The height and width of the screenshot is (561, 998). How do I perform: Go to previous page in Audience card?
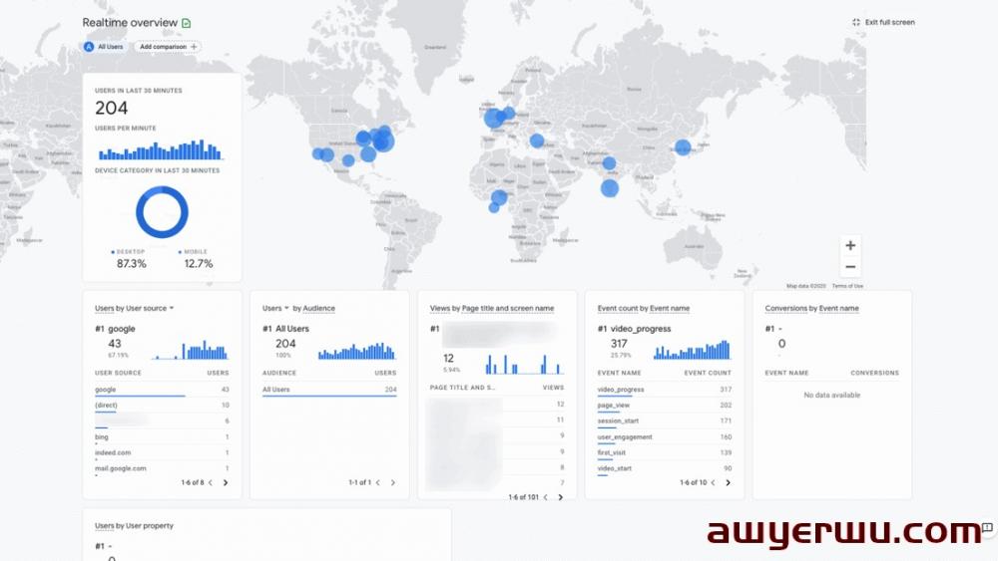378,483
